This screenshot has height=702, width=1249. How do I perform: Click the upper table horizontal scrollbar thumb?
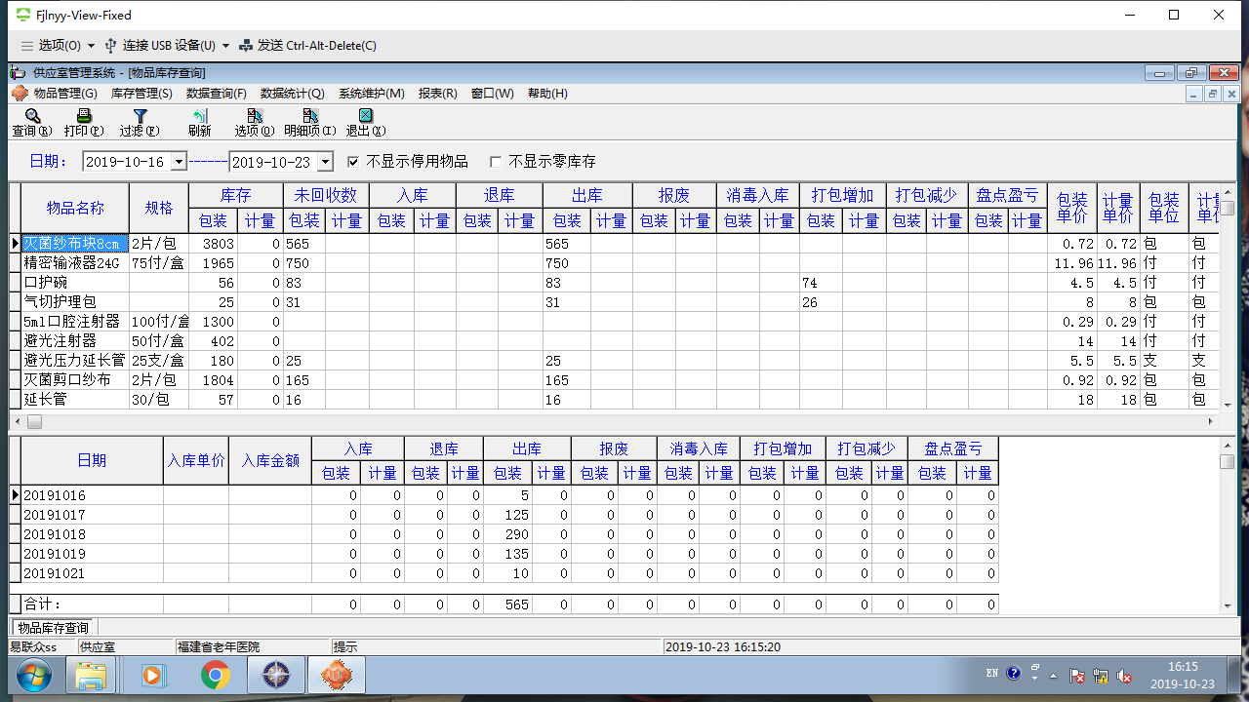34,422
